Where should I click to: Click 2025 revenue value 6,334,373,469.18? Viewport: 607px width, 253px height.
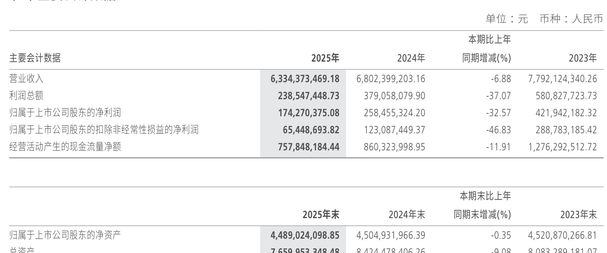tap(305, 79)
